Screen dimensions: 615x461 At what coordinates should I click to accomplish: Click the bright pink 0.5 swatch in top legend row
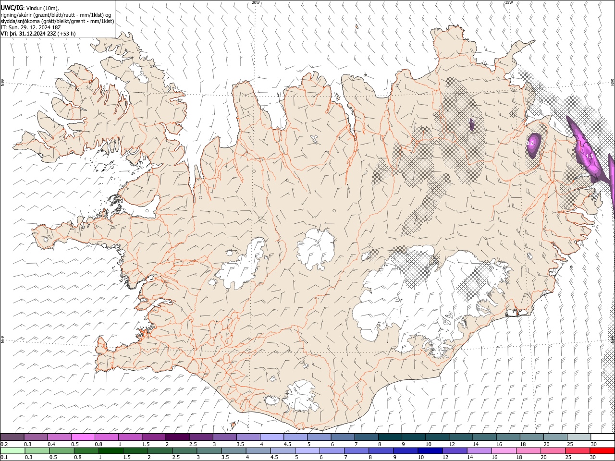click(x=83, y=437)
